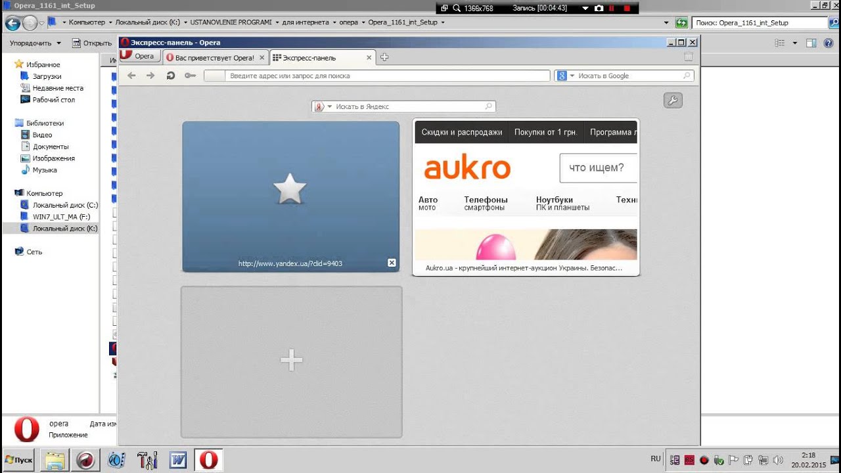Reload the page in Opera
841x473 pixels.
click(x=171, y=76)
